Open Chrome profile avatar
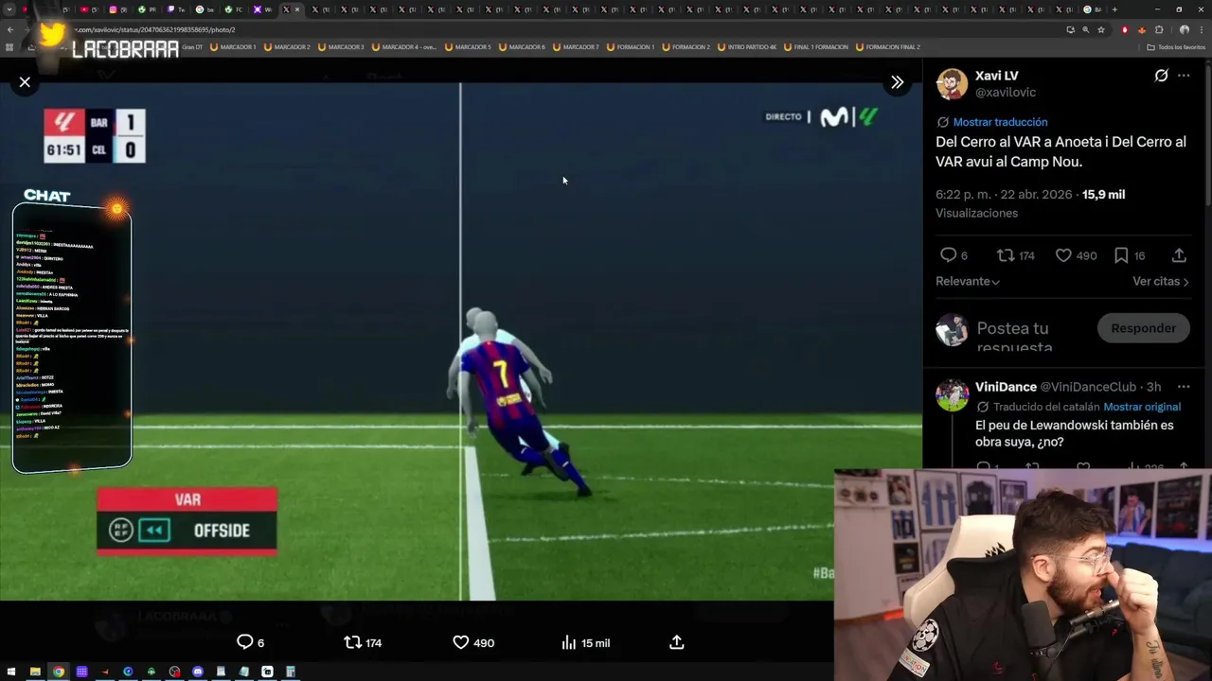1212x681 pixels. click(1184, 29)
